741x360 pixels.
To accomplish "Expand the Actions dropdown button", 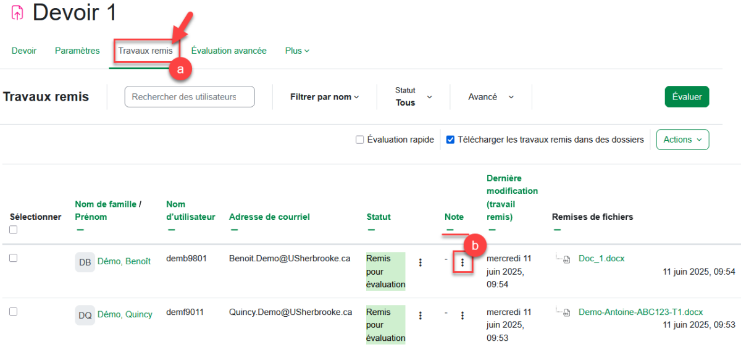I will tap(682, 140).
